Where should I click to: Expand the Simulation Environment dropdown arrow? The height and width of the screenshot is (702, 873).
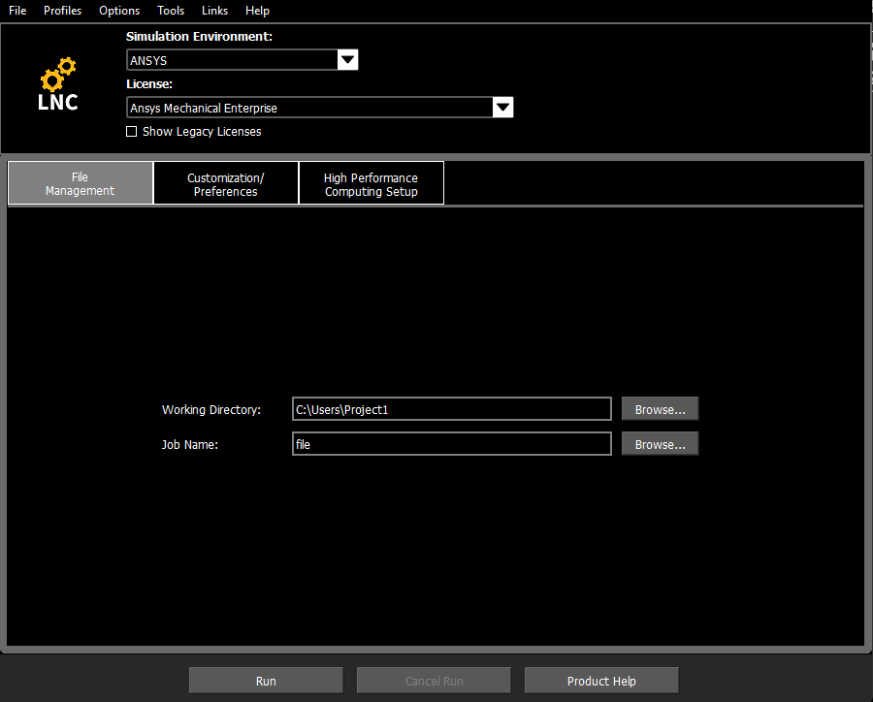click(x=347, y=60)
